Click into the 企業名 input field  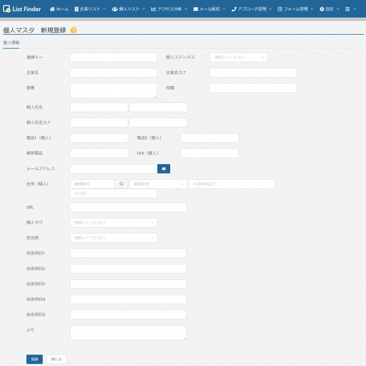(x=113, y=73)
